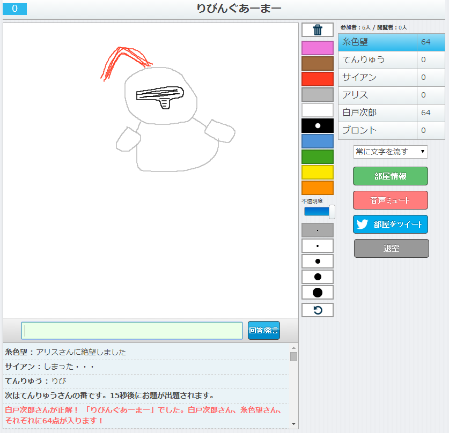Click the 参加者：6人 / 閲覧者：0人 label
This screenshot has height=433, width=449.
374,27
